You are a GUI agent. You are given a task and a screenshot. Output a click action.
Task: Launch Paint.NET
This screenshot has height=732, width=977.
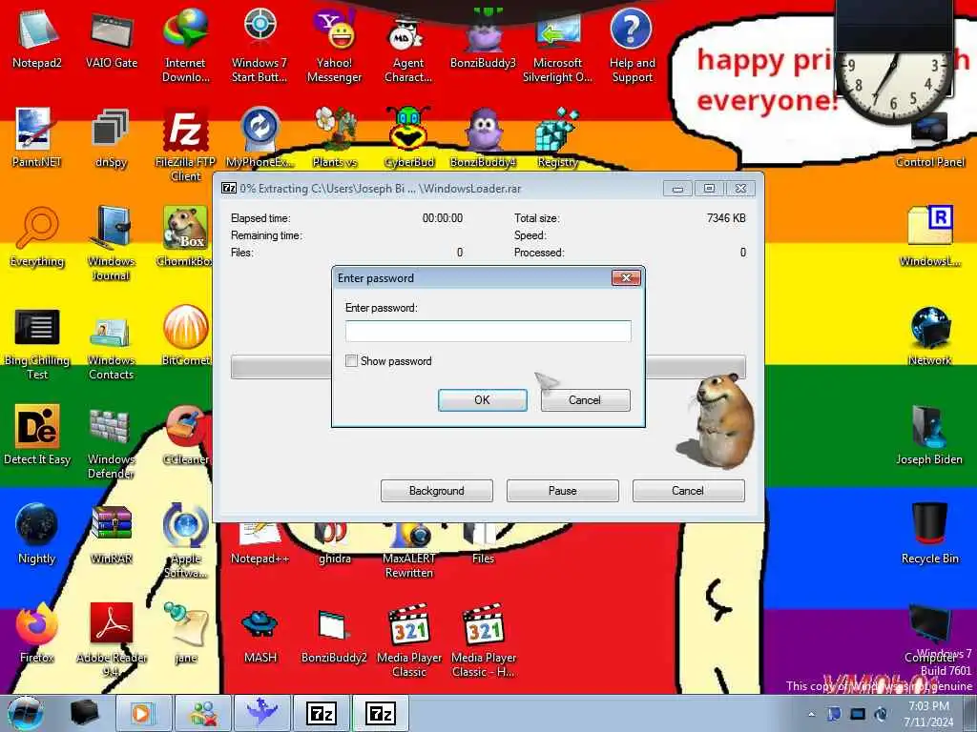[36, 138]
